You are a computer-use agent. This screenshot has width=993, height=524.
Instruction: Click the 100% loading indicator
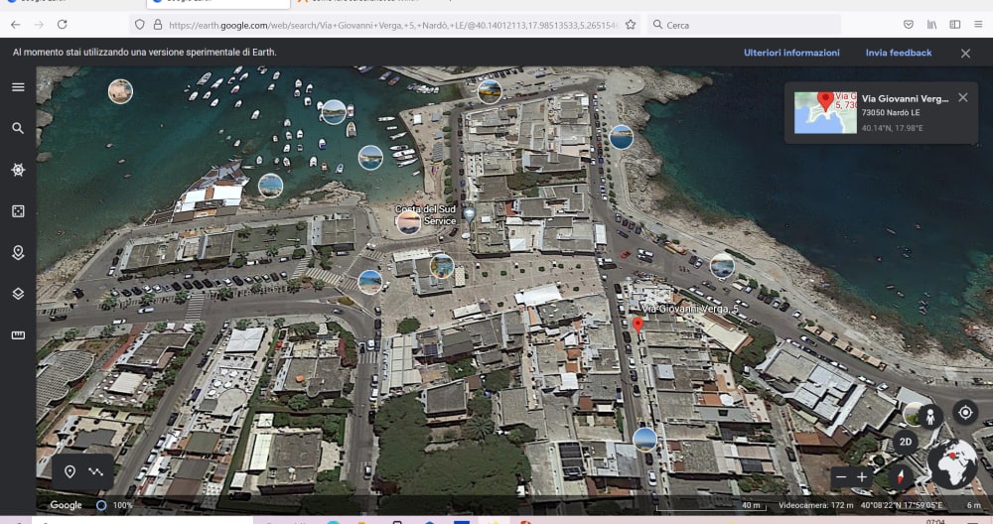[x=114, y=505]
